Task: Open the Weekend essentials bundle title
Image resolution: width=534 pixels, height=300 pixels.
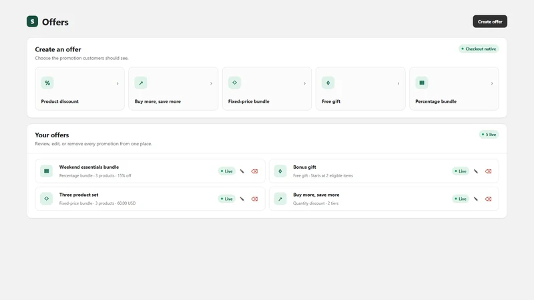Action: point(89,167)
